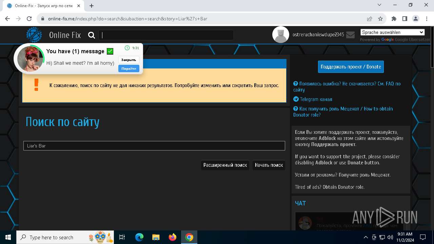Select the Online-Fix browser tab
The width and height of the screenshot is (434, 244).
[43, 6]
